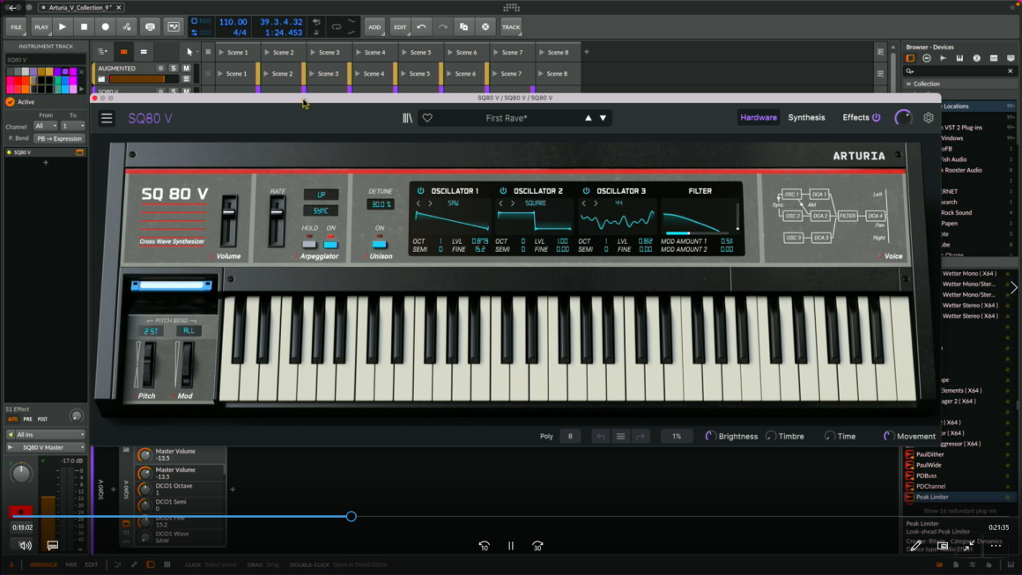Image resolution: width=1022 pixels, height=575 pixels.
Task: Favorite the First Rave preset with heart
Action: coord(427,118)
